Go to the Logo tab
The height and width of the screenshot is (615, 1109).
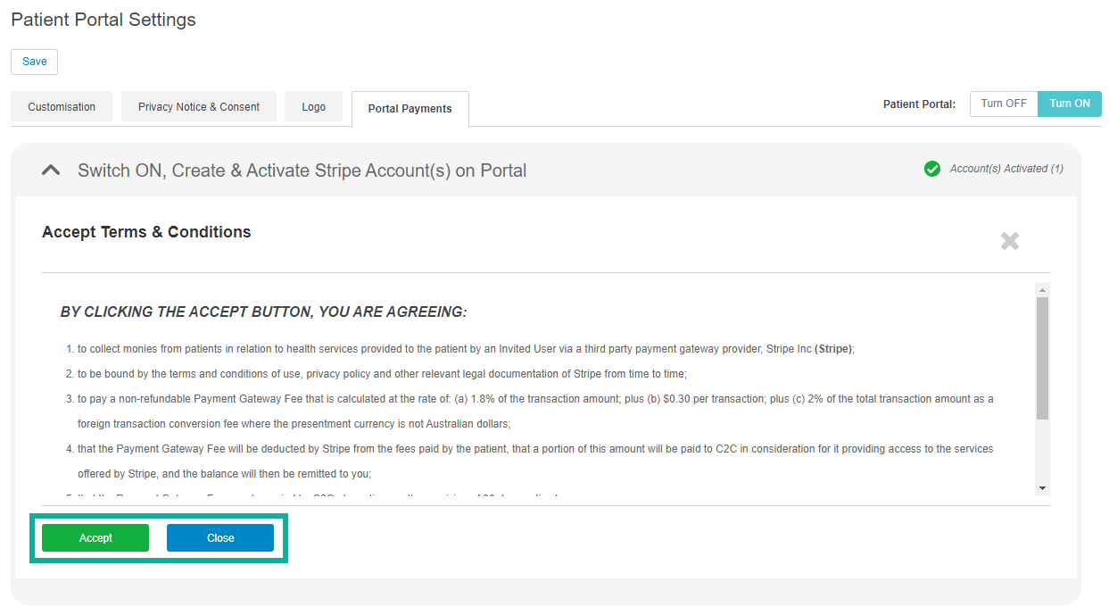coord(314,107)
